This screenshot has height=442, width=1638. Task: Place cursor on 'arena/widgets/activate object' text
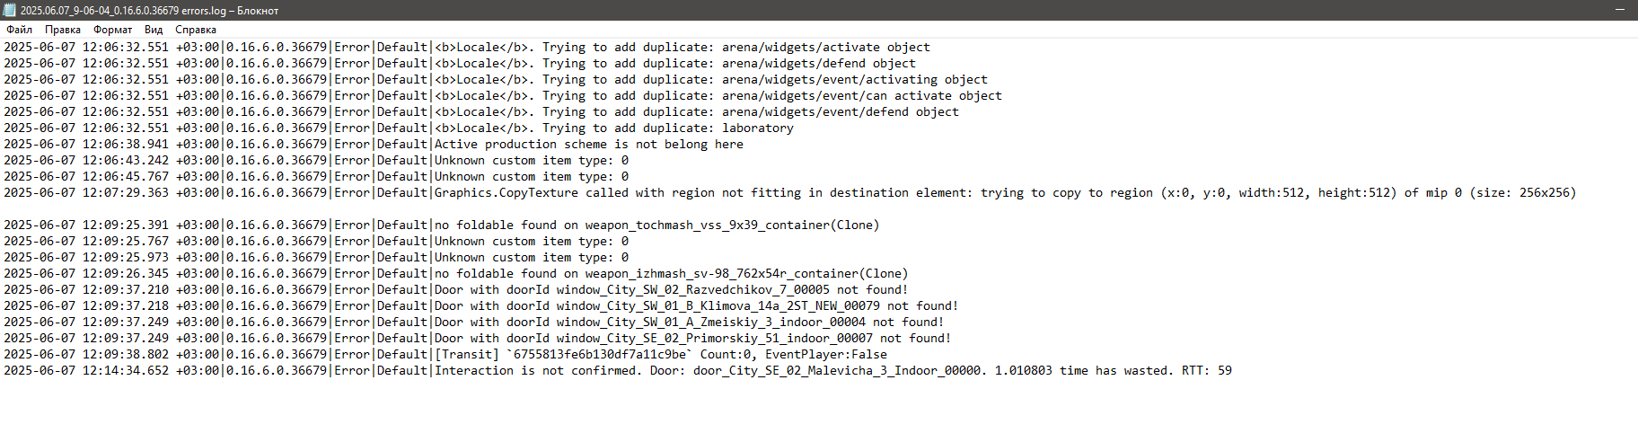pos(826,48)
